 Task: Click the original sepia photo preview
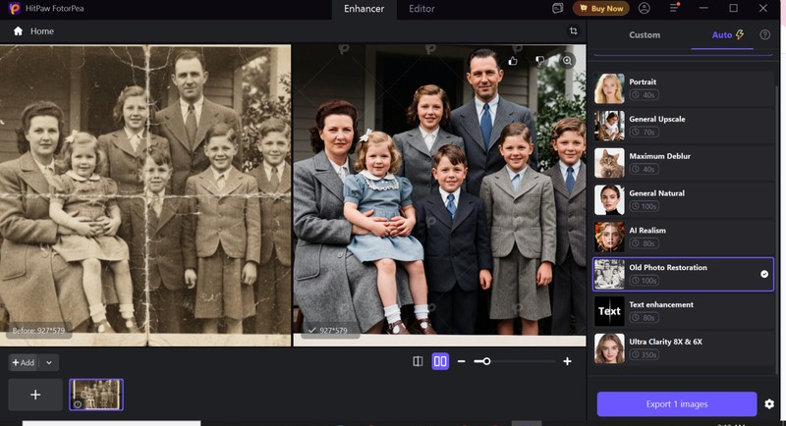145,195
